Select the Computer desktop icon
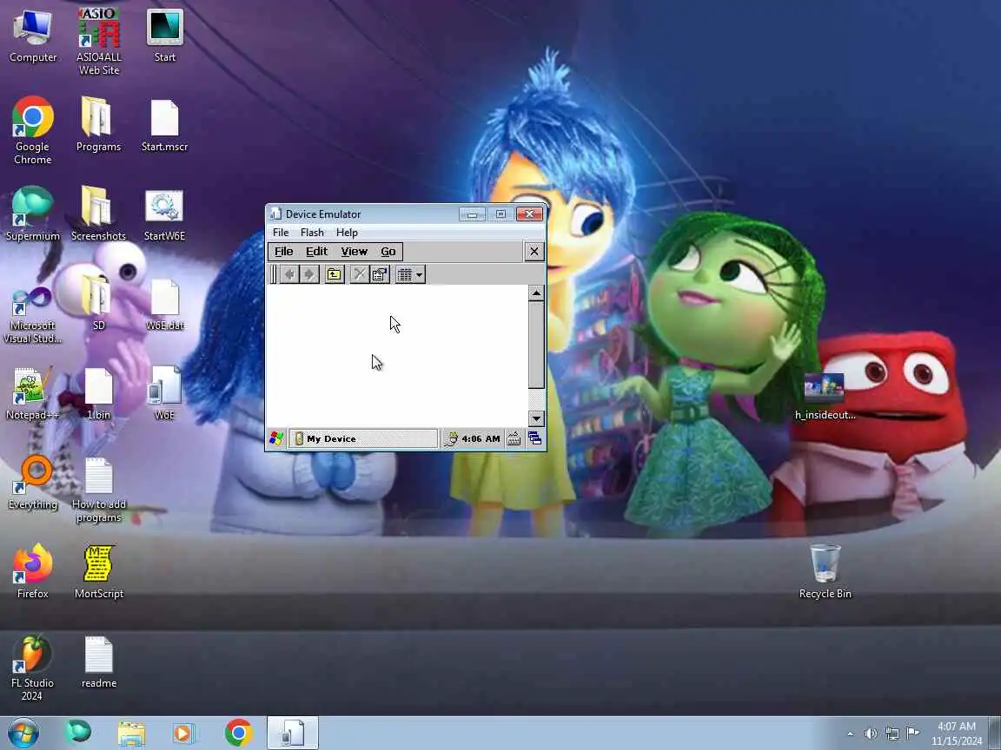The image size is (1001, 750). pos(32,36)
